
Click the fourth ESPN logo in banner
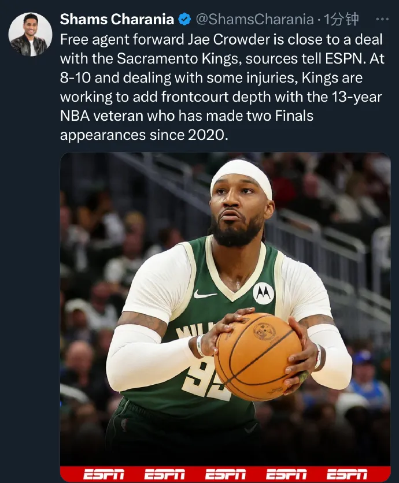tap(286, 474)
